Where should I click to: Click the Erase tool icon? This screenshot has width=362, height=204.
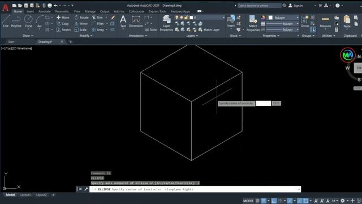[x=113, y=18]
